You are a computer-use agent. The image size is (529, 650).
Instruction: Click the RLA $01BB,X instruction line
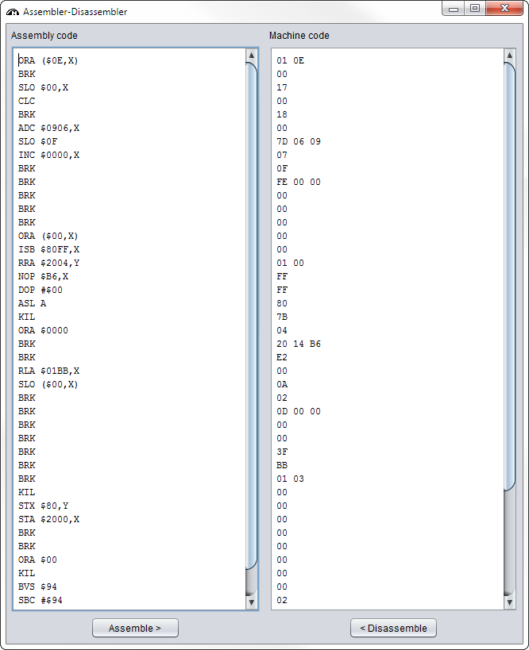[48, 371]
